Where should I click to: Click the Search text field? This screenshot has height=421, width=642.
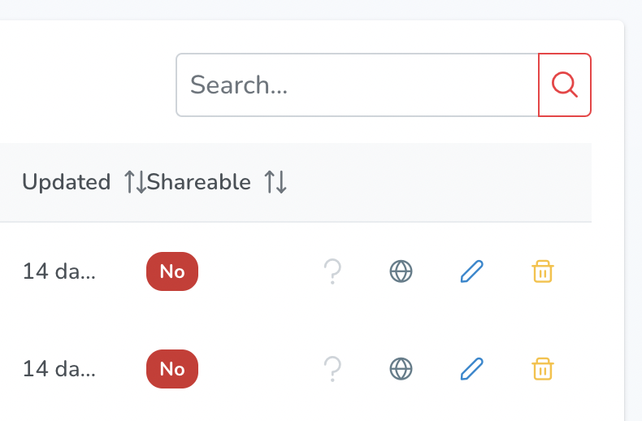point(358,85)
